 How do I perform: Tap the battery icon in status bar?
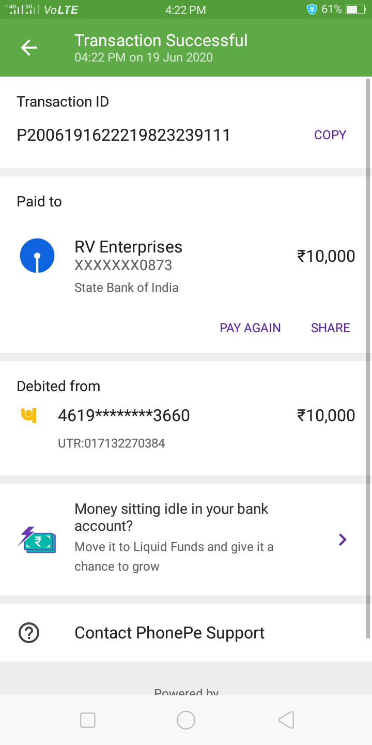[355, 9]
